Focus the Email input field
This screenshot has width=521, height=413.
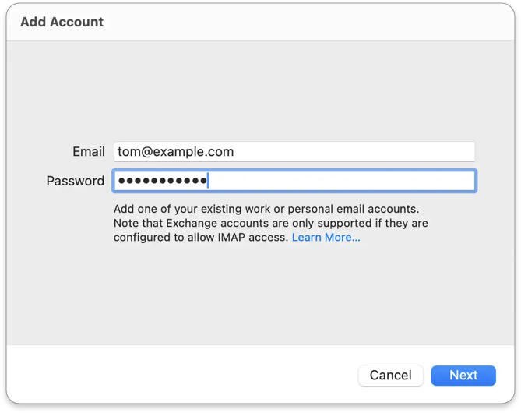point(294,152)
